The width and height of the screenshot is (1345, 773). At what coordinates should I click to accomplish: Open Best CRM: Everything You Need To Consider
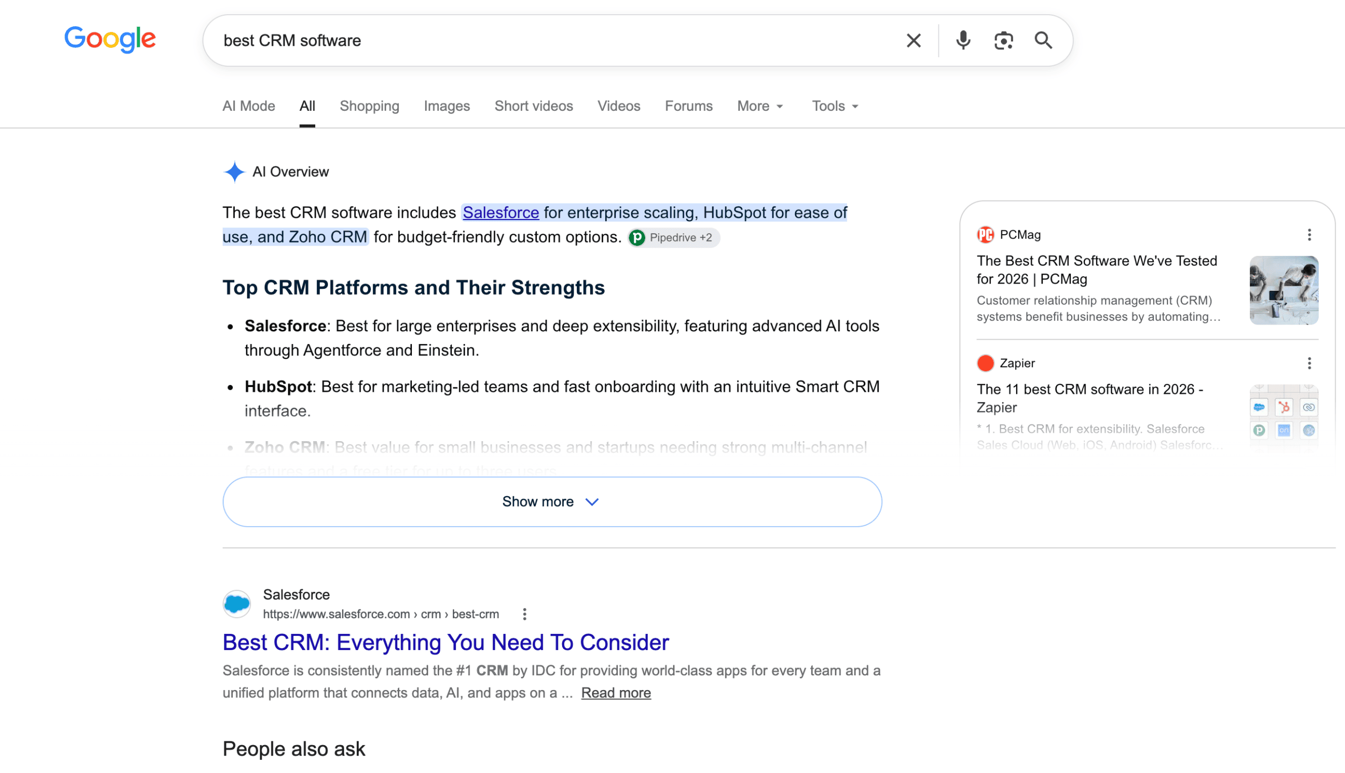[x=446, y=642]
